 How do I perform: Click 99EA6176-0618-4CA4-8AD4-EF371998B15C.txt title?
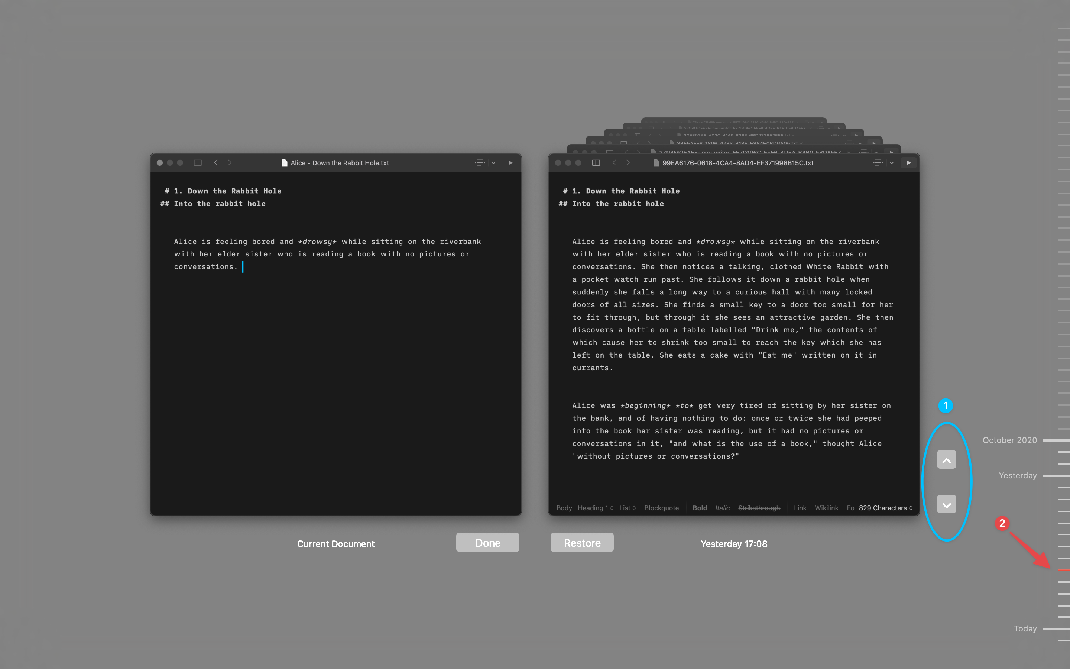click(x=738, y=163)
